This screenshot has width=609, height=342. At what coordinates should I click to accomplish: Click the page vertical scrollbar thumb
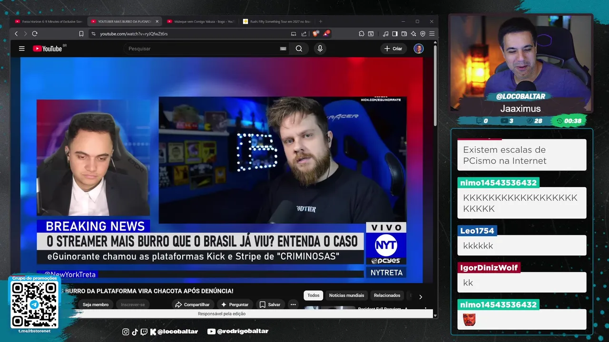click(x=435, y=85)
